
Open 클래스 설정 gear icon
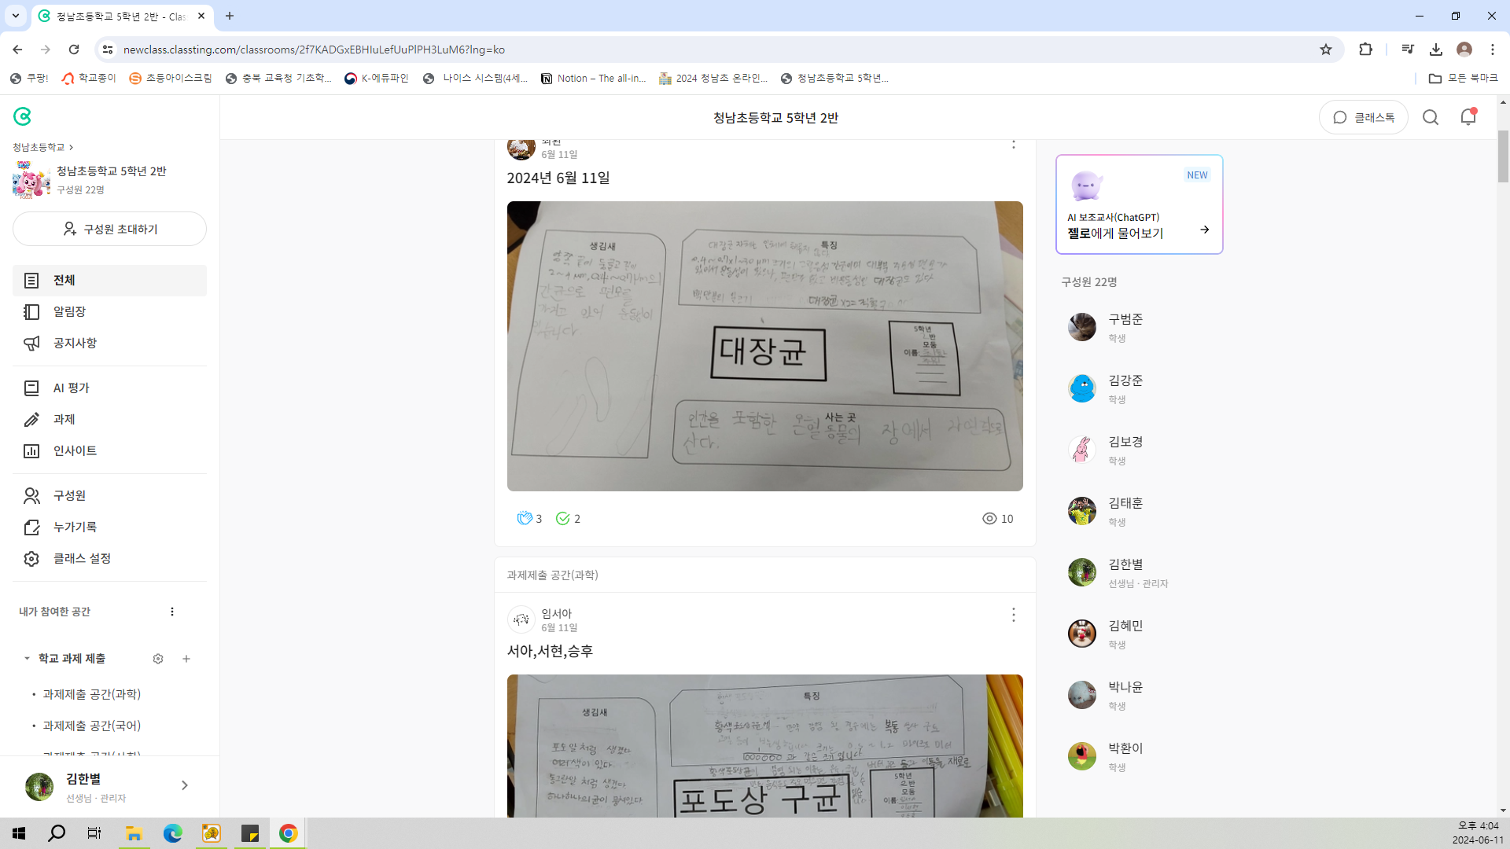pos(31,559)
